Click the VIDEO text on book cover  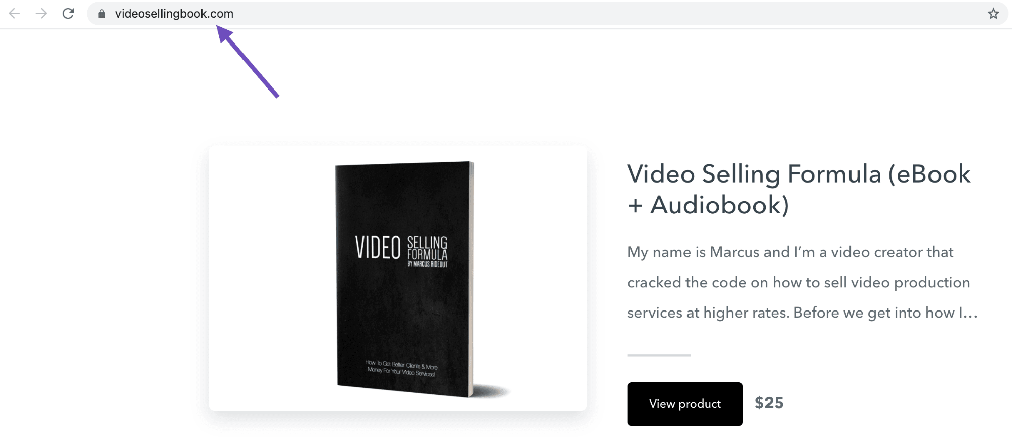click(378, 248)
